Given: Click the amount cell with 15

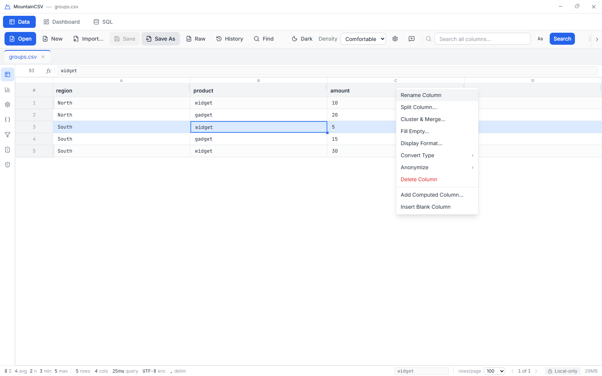Looking at the screenshot, I should click(361, 139).
